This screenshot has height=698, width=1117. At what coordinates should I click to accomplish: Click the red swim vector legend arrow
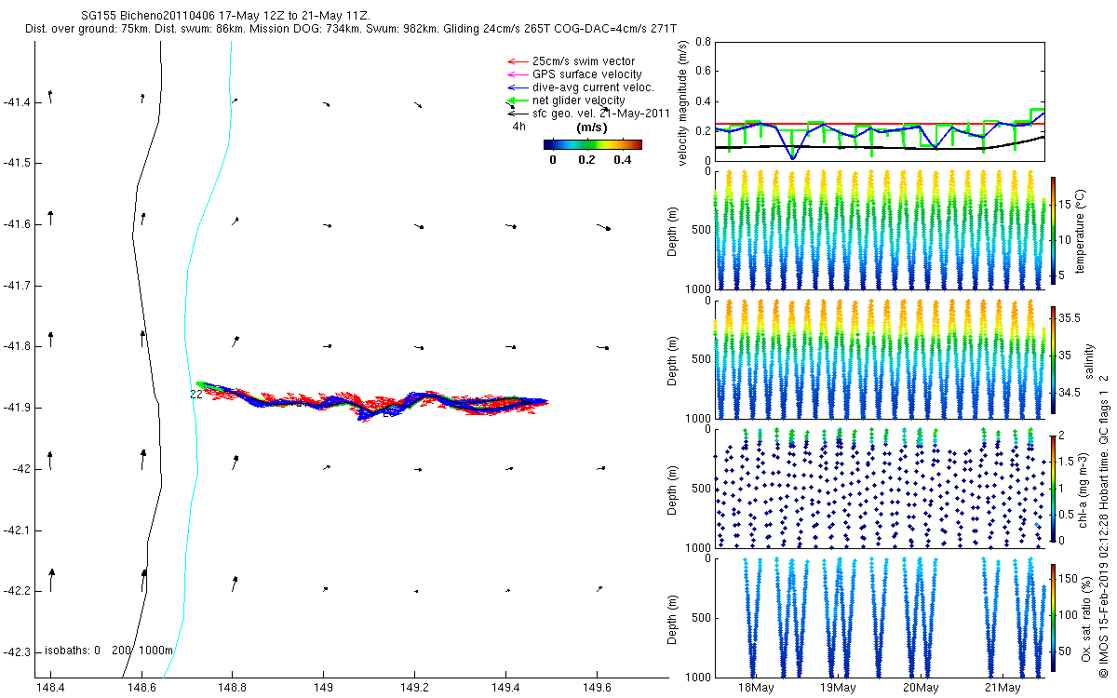pos(516,61)
